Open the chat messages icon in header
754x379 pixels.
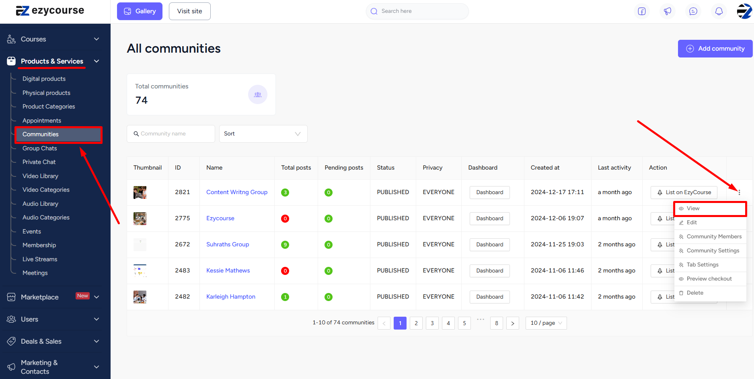(x=693, y=11)
